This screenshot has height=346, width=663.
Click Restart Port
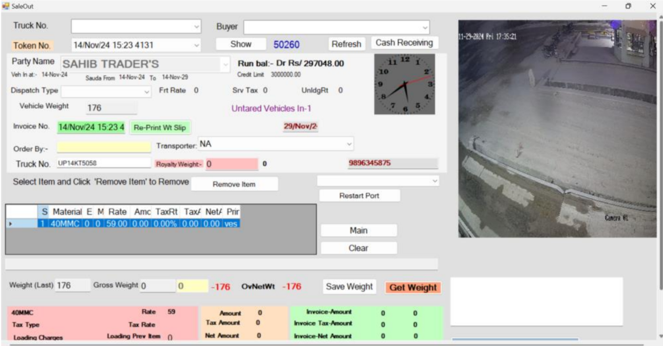click(x=361, y=195)
